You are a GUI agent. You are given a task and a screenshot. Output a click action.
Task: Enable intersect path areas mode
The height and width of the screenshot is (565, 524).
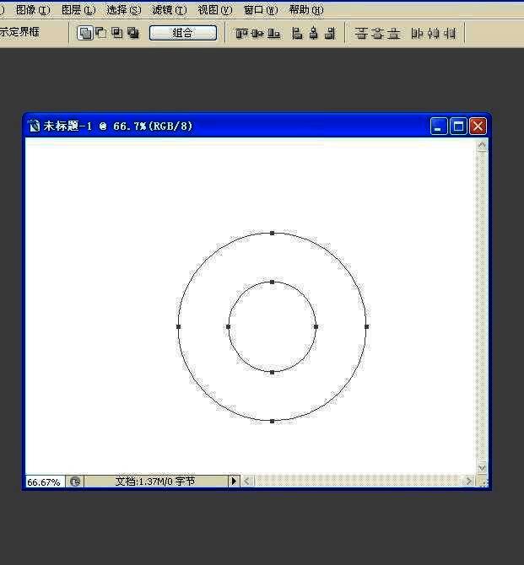pos(116,33)
